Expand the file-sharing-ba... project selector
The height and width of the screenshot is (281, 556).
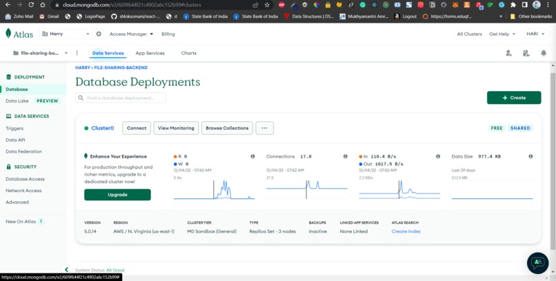(x=40, y=53)
